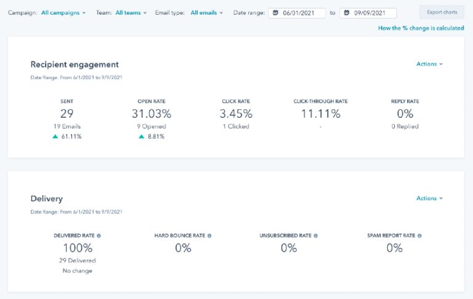Click calendar icon in end date field
473x299 pixels.
[x=347, y=13]
